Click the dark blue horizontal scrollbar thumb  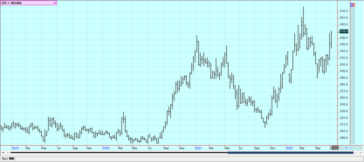tap(290, 153)
